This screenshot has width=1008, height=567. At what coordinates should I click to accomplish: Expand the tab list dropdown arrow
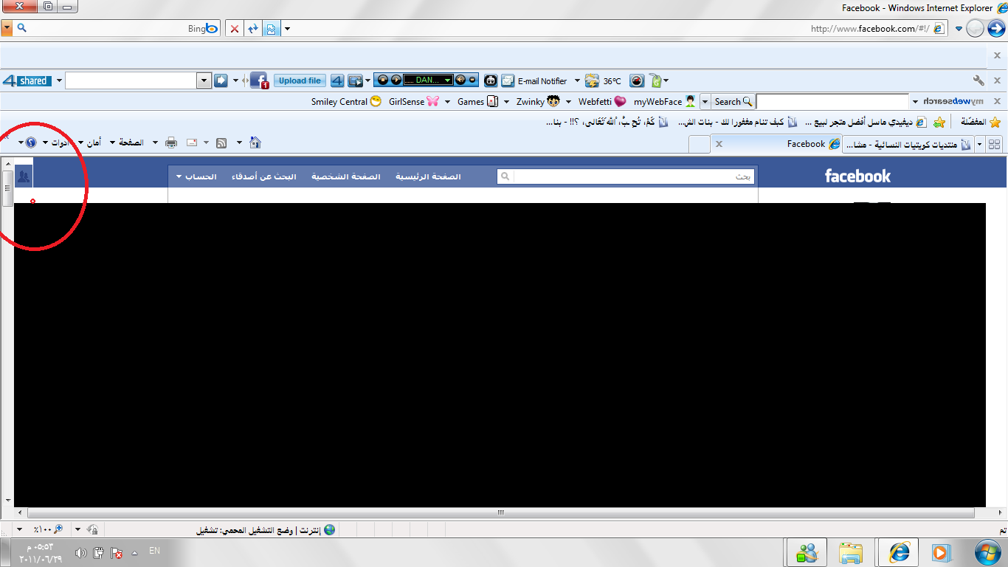(x=980, y=144)
